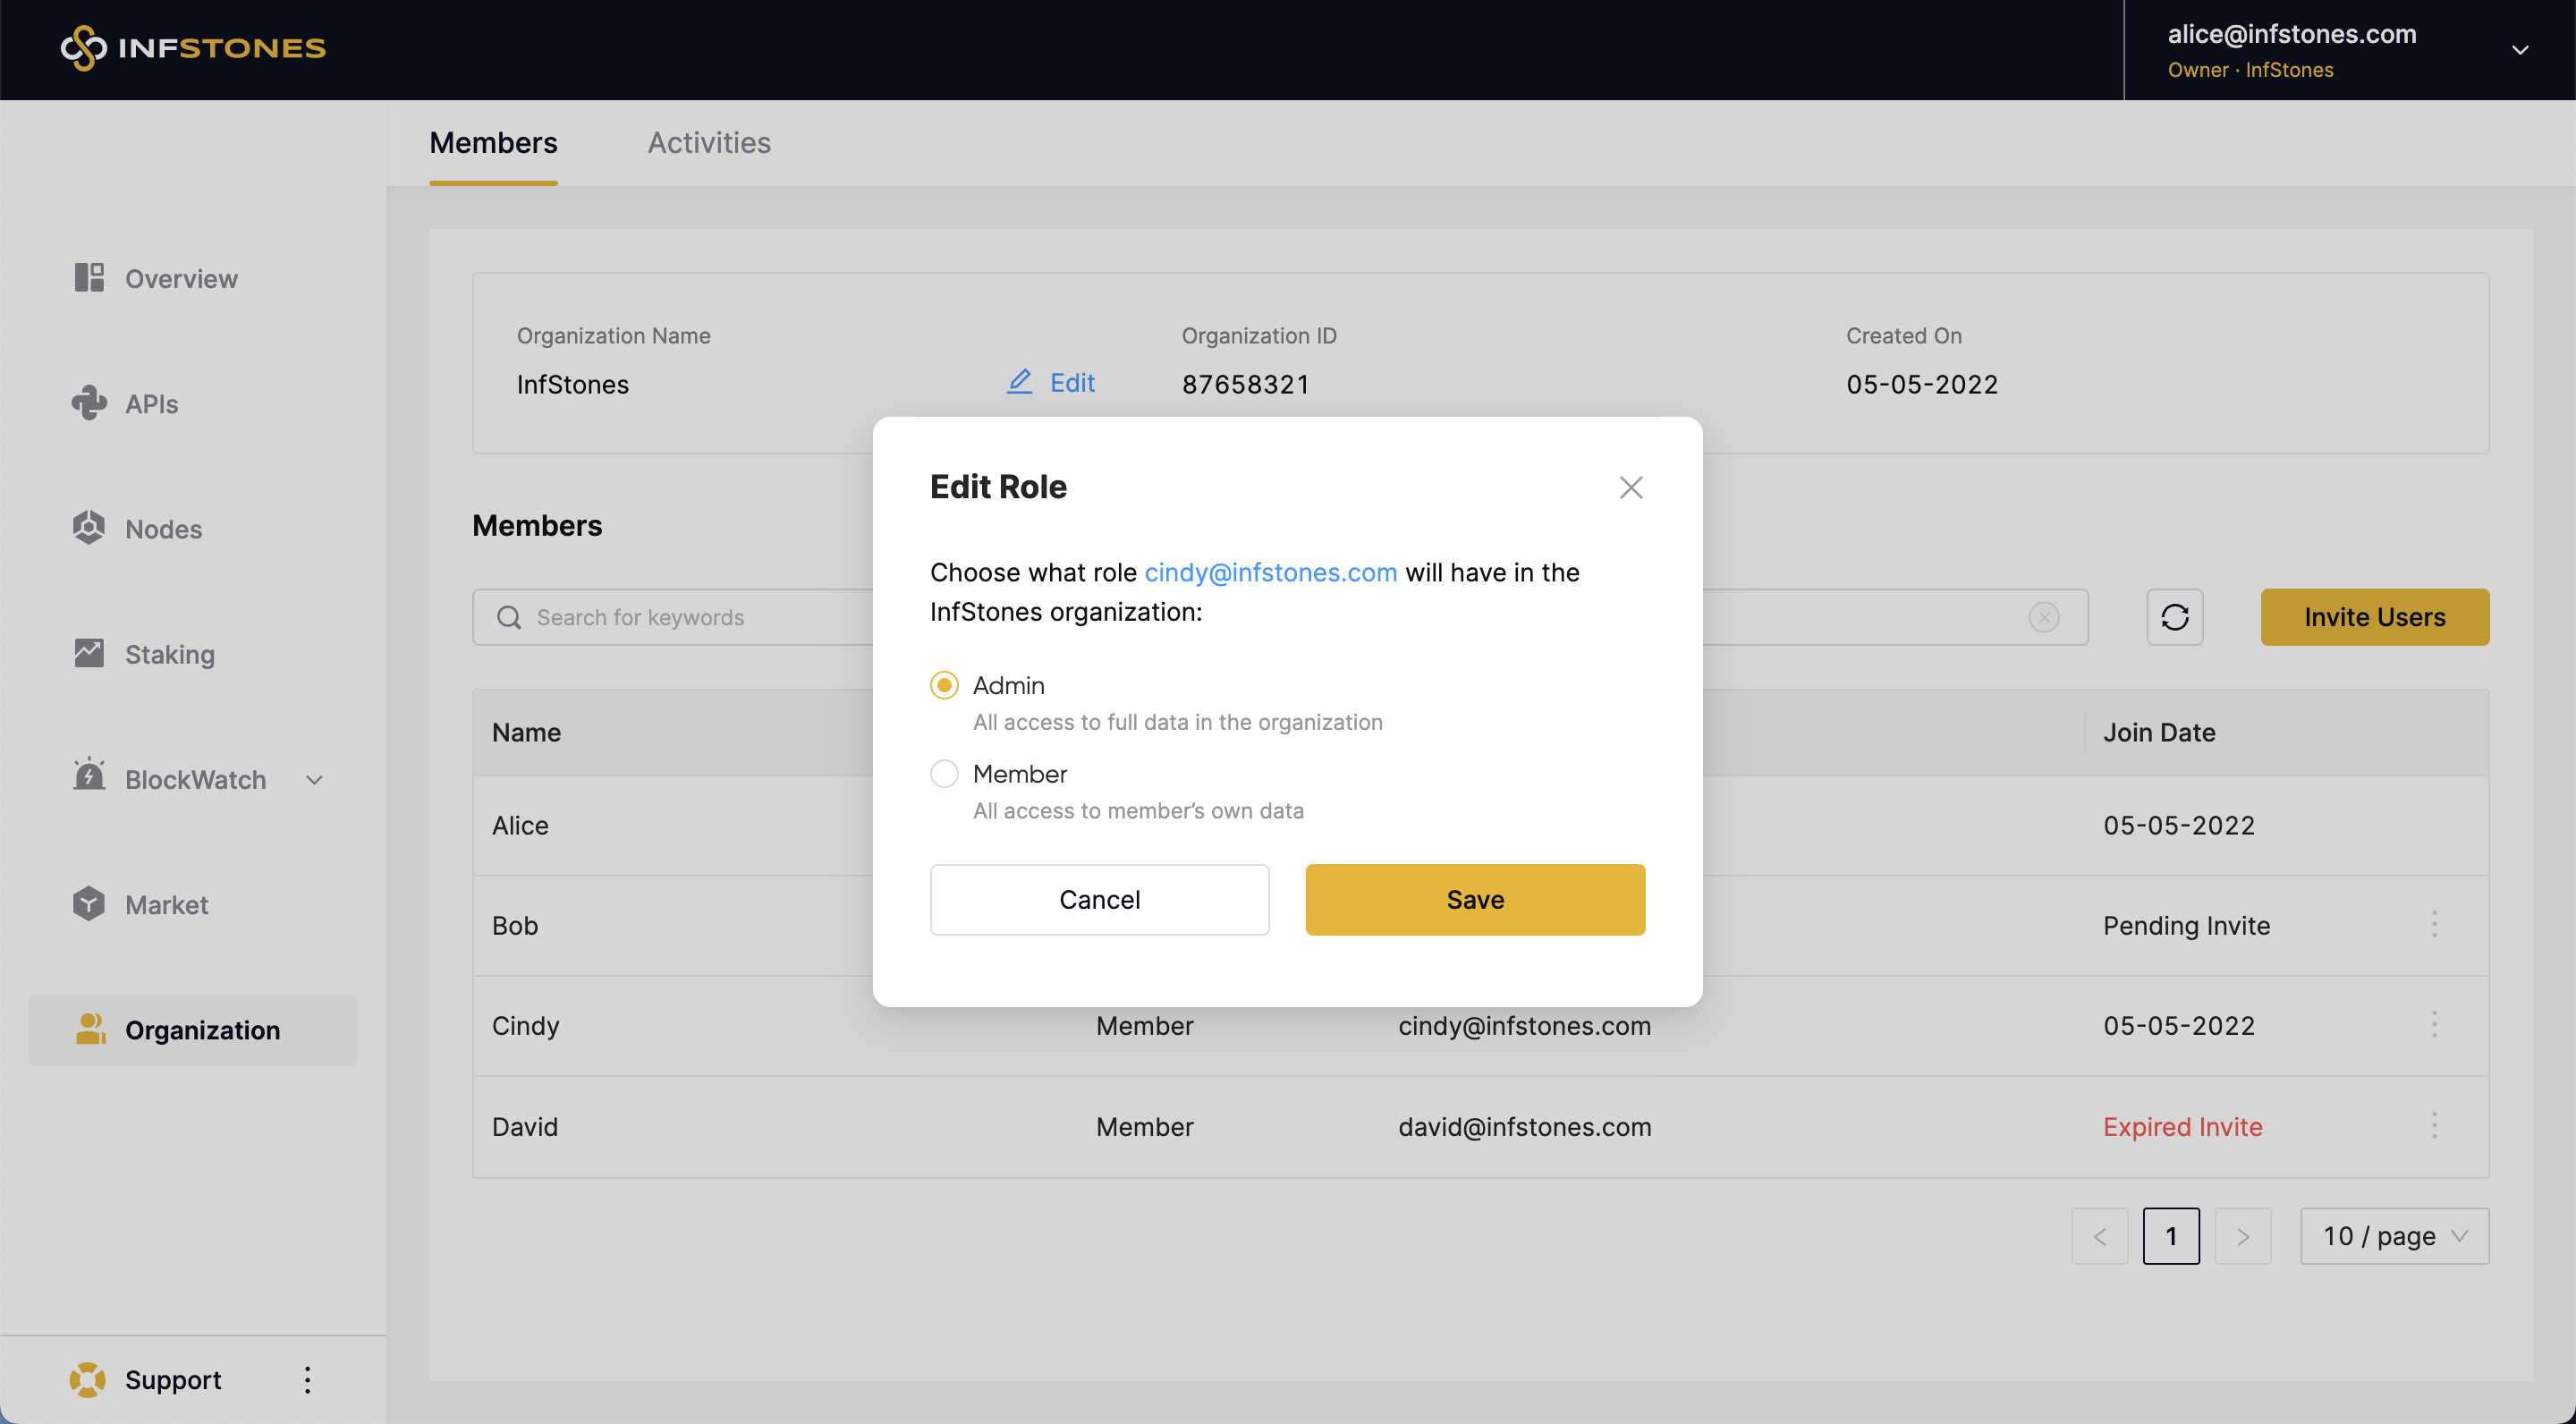This screenshot has width=2576, height=1424.
Task: Close the Edit Role dialog
Action: [x=1630, y=487]
